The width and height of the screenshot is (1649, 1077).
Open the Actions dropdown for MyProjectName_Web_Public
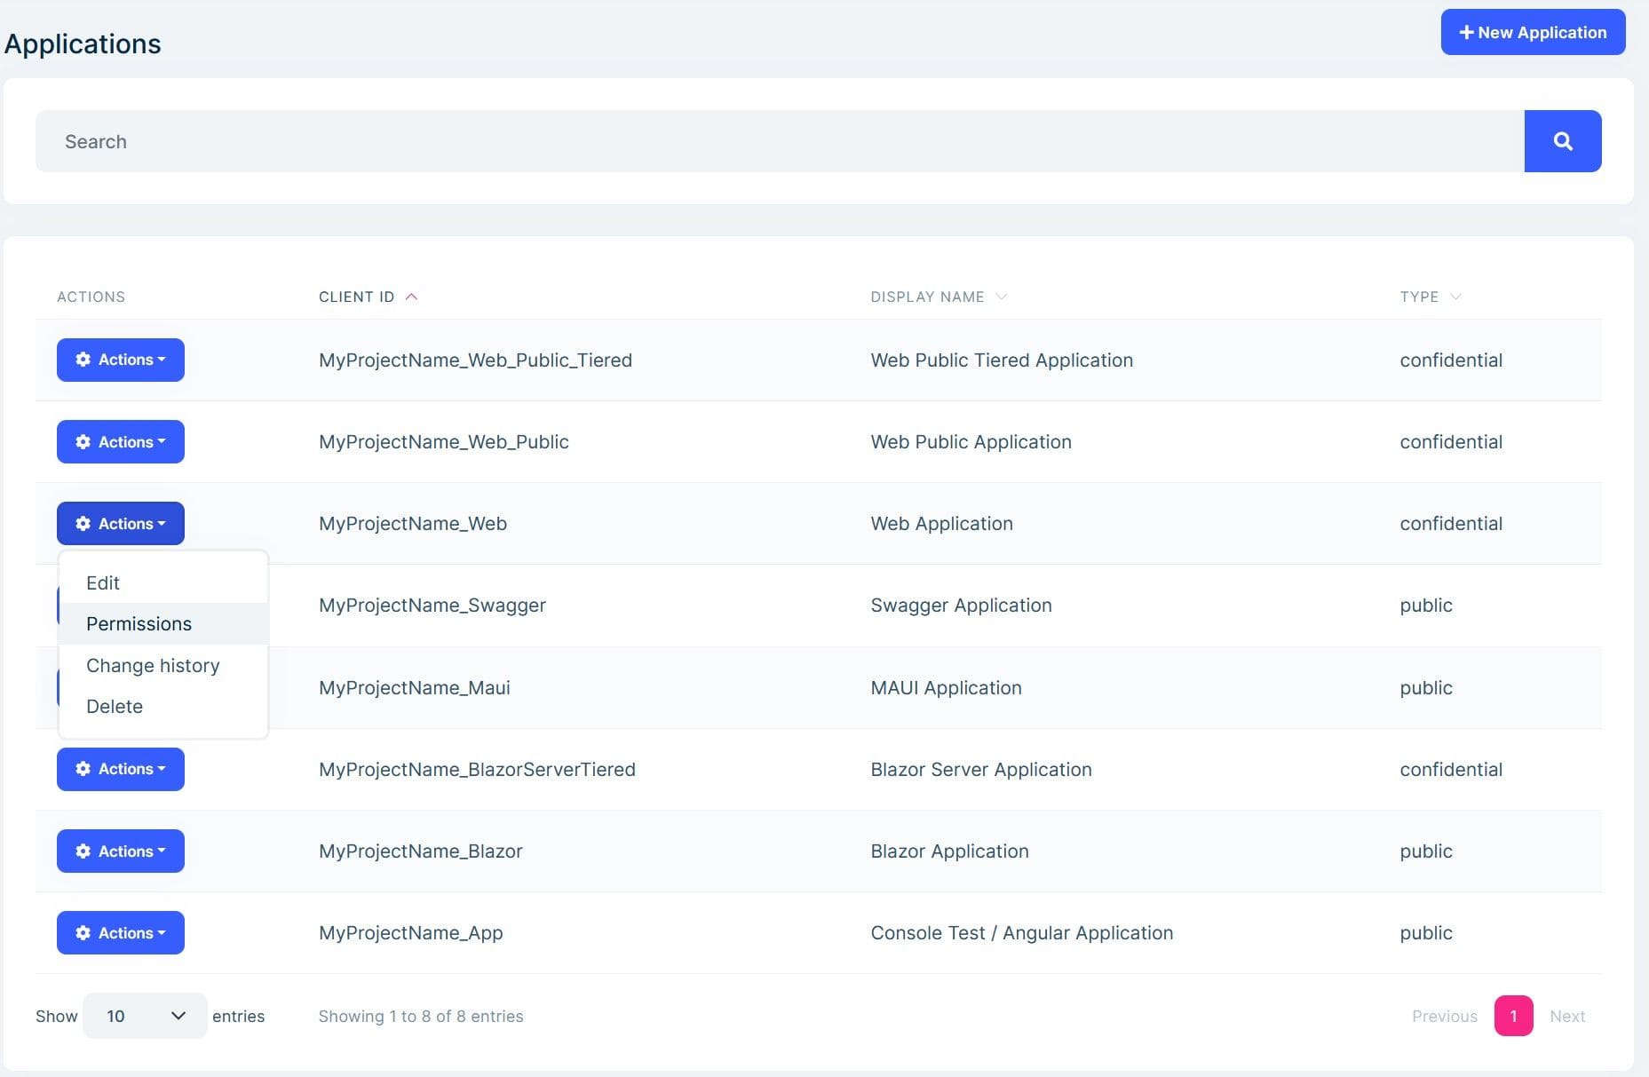click(x=120, y=441)
